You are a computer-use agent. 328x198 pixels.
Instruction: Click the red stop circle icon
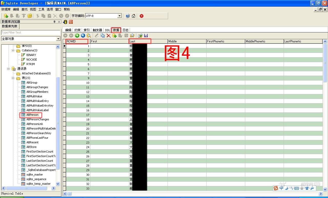click(141, 16)
